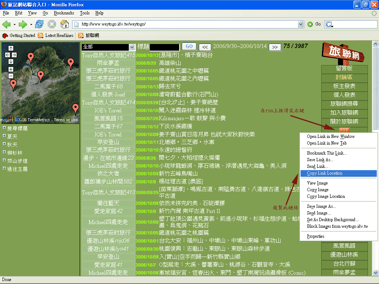Choose Save Link As from context menu
Screen dimensions: 379x284
320,160
